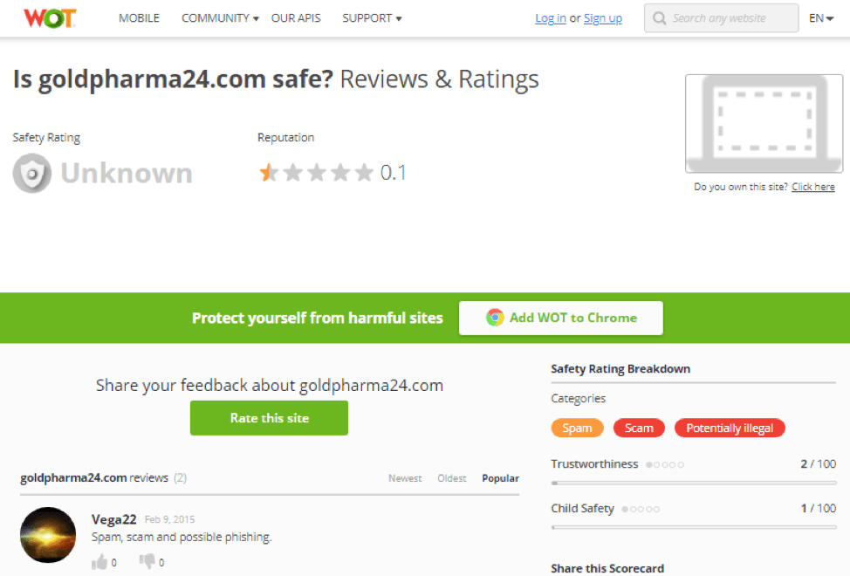This screenshot has width=850, height=576.
Task: Expand the Support dropdown menu
Action: tap(372, 18)
